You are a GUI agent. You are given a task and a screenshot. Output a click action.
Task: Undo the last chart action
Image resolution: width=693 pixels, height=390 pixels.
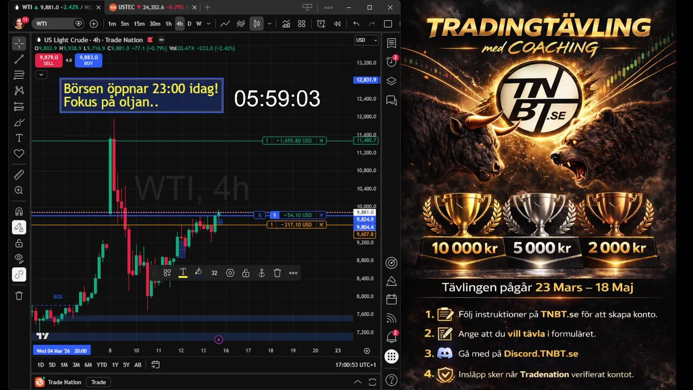coord(356,24)
